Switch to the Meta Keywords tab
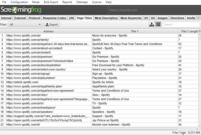Viewport: 201px width, 135px height. (131, 18)
